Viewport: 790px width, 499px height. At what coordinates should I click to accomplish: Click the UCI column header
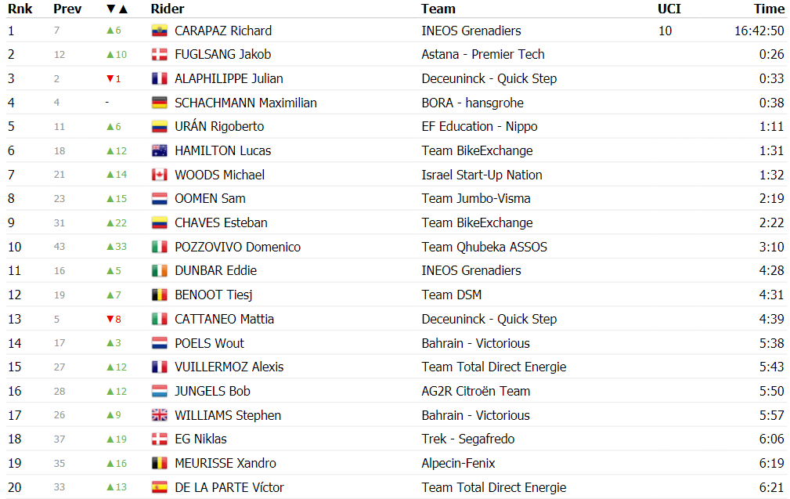tap(669, 9)
